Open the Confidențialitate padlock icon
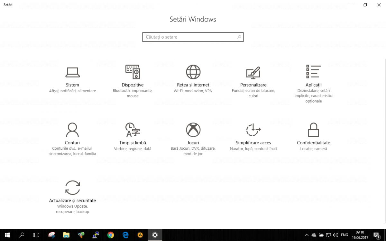386x241 pixels. click(x=313, y=130)
